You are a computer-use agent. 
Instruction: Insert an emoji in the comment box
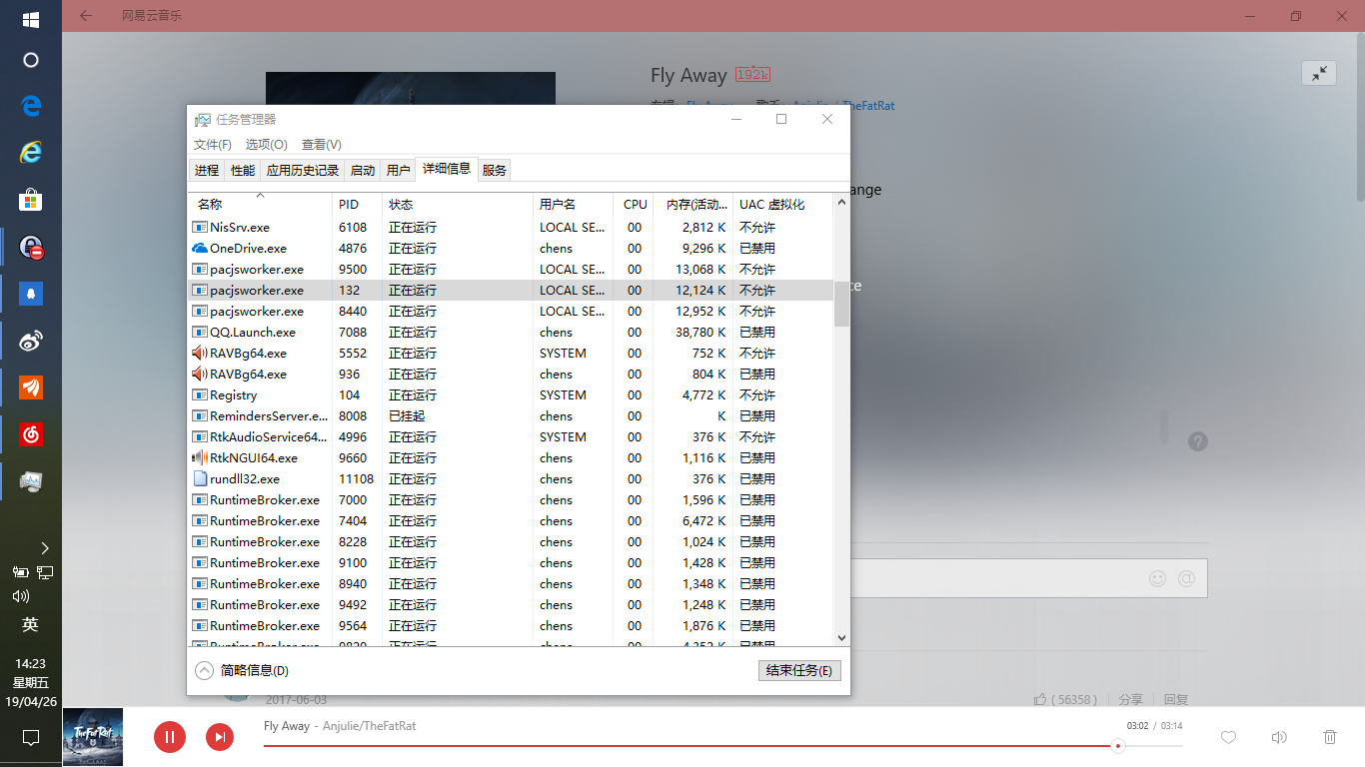1157,578
